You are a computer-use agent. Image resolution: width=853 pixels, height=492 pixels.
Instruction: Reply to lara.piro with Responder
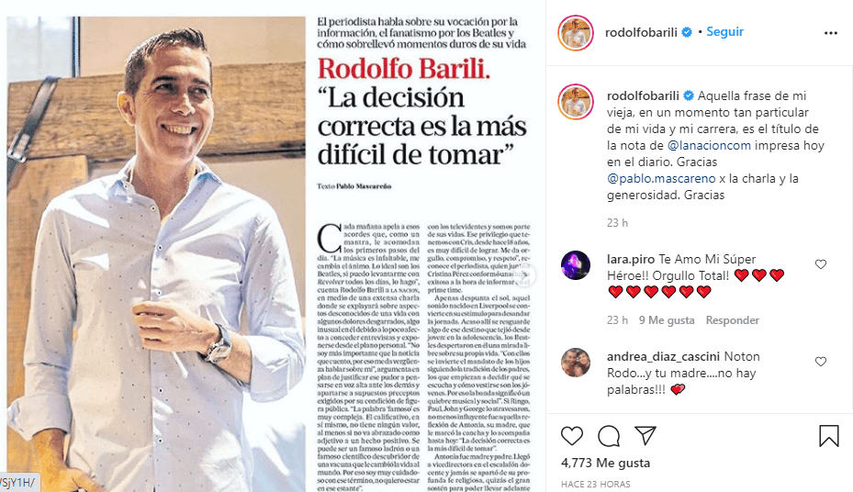[732, 320]
